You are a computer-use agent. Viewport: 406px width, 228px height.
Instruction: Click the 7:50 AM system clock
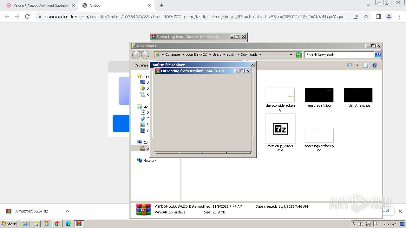[390, 224]
